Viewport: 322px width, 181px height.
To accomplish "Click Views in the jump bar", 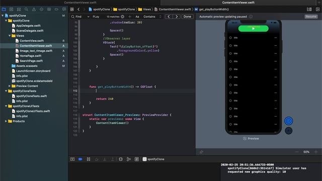I will point(144,9).
